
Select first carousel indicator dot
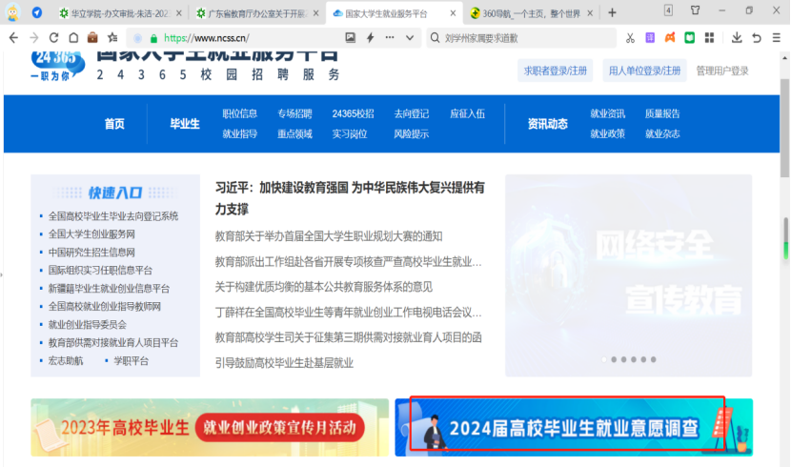tap(604, 359)
